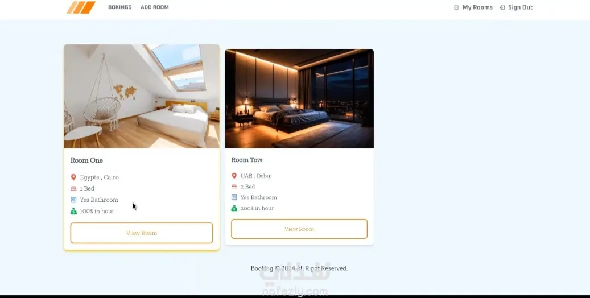Click View Room button for Room Tow

299,229
